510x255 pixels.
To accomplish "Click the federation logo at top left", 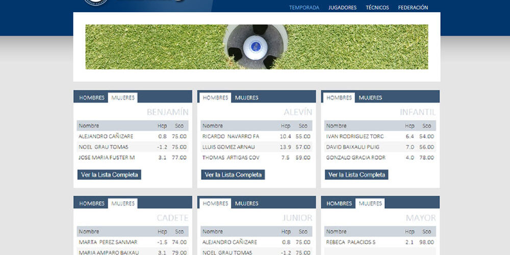I will pos(95,3).
